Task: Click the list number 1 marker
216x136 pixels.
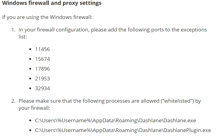Action: click(13, 30)
